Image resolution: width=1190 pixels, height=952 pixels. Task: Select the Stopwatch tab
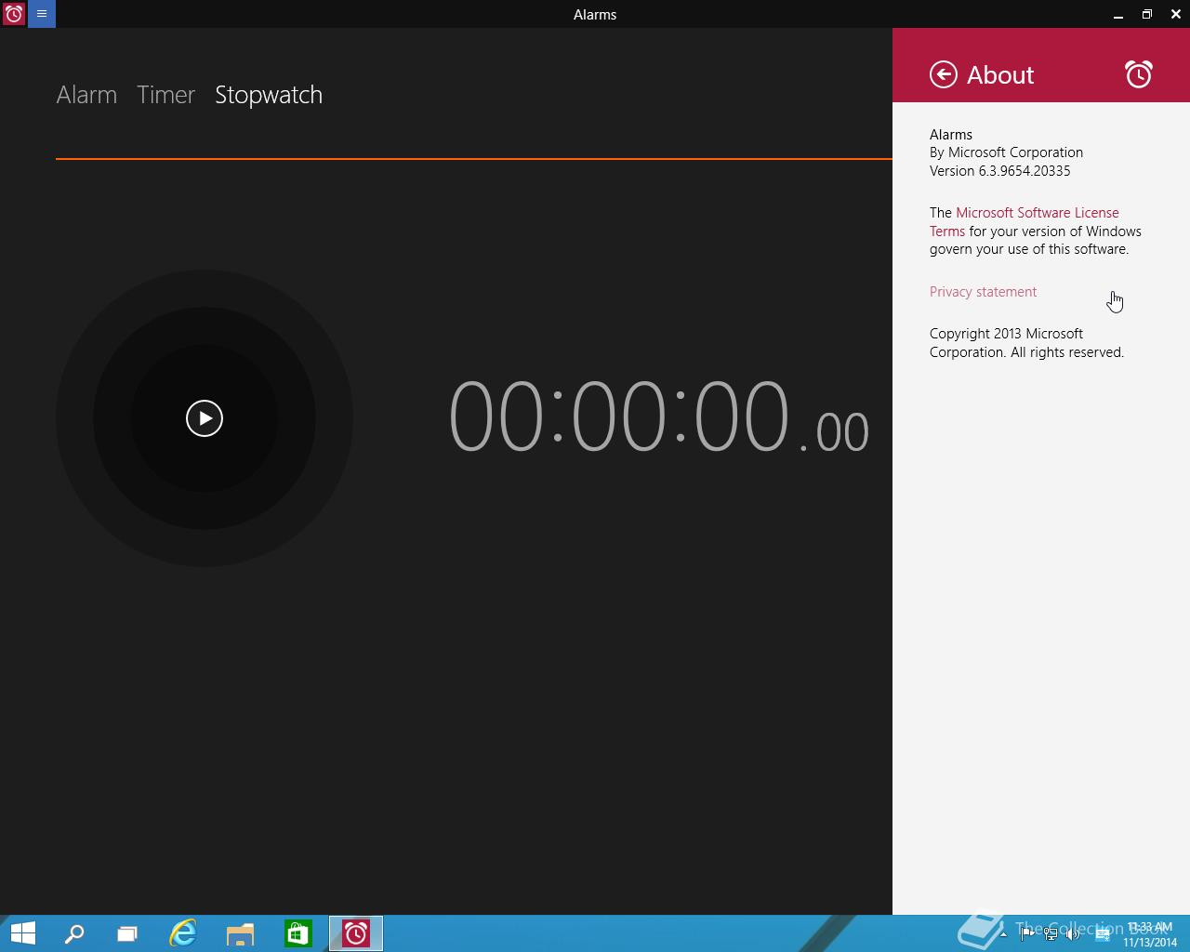pos(269,95)
